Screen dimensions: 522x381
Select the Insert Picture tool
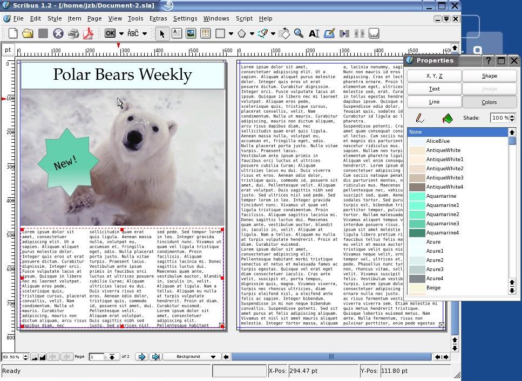(x=191, y=33)
